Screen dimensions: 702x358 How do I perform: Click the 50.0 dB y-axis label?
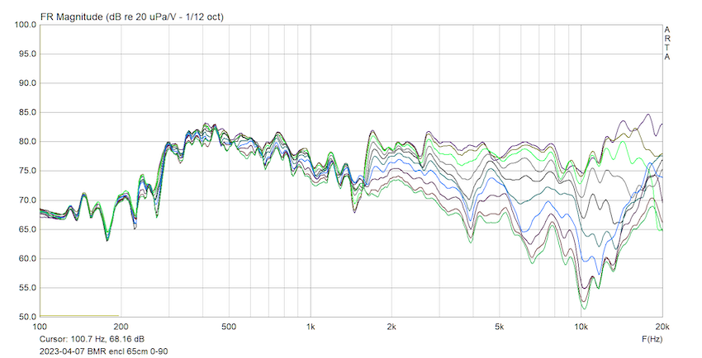[26, 318]
